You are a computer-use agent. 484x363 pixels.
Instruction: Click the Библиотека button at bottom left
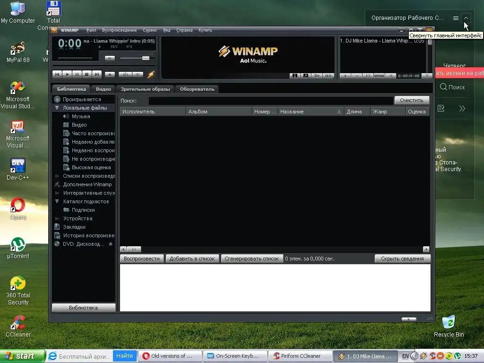pos(83,308)
